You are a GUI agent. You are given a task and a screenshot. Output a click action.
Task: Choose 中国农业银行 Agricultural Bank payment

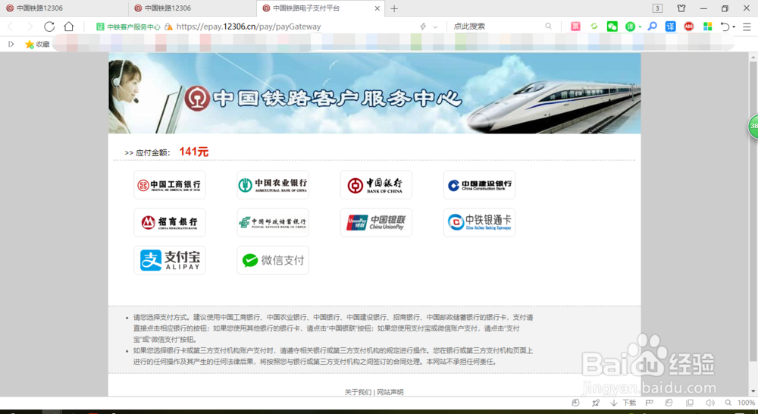pyautogui.click(x=273, y=185)
